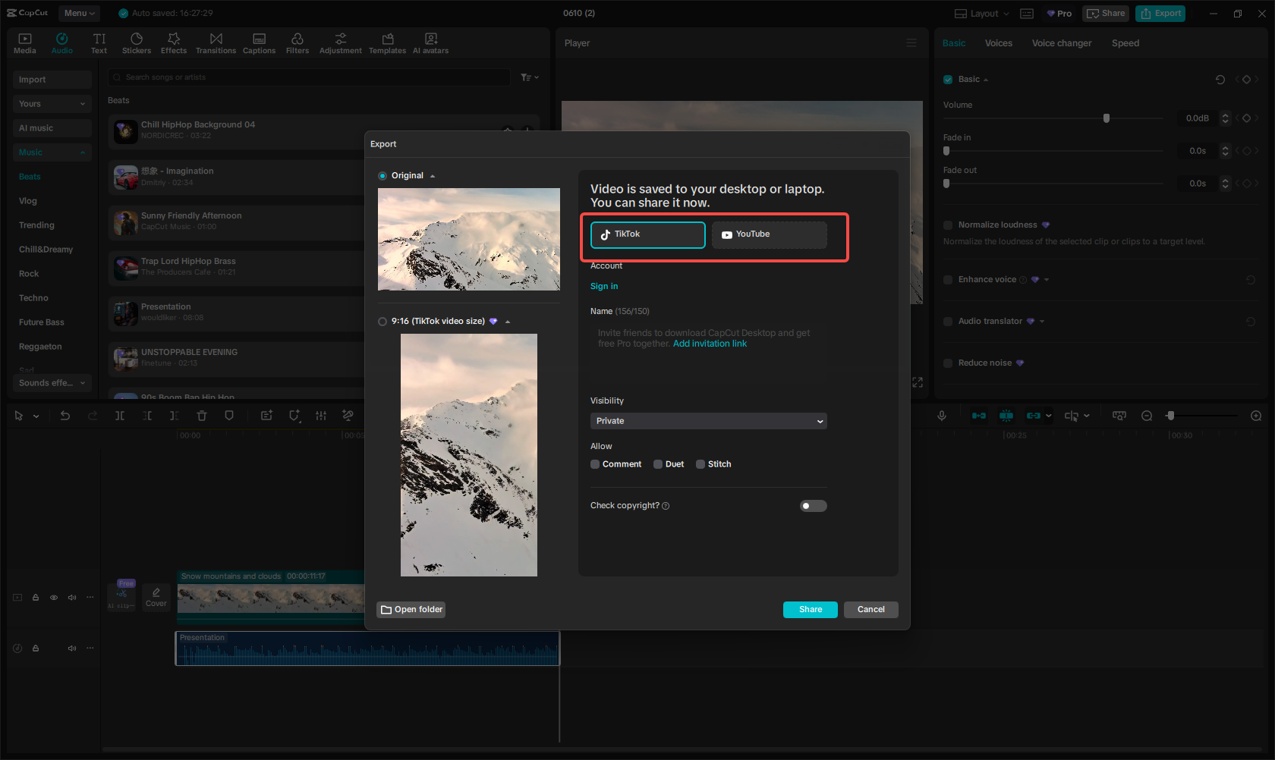Select Beats in the music sidebar
1275x760 pixels.
(x=30, y=176)
